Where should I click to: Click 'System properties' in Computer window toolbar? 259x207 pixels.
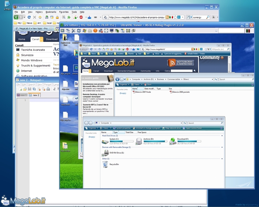point(122,128)
